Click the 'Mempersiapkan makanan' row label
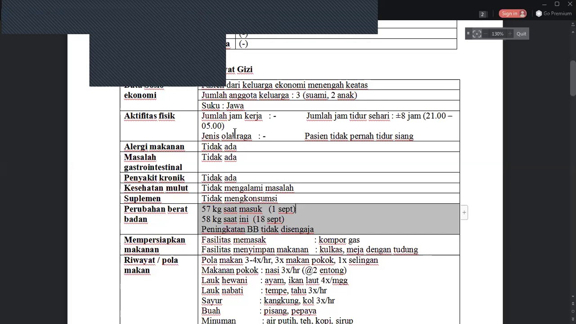Viewport: 576px width, 324px height. coord(154,245)
